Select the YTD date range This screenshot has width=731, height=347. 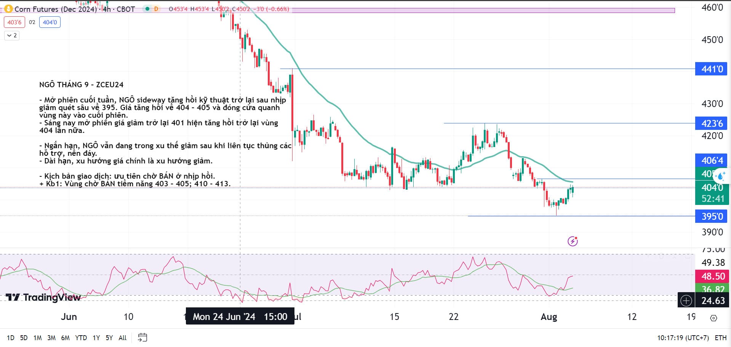click(81, 338)
